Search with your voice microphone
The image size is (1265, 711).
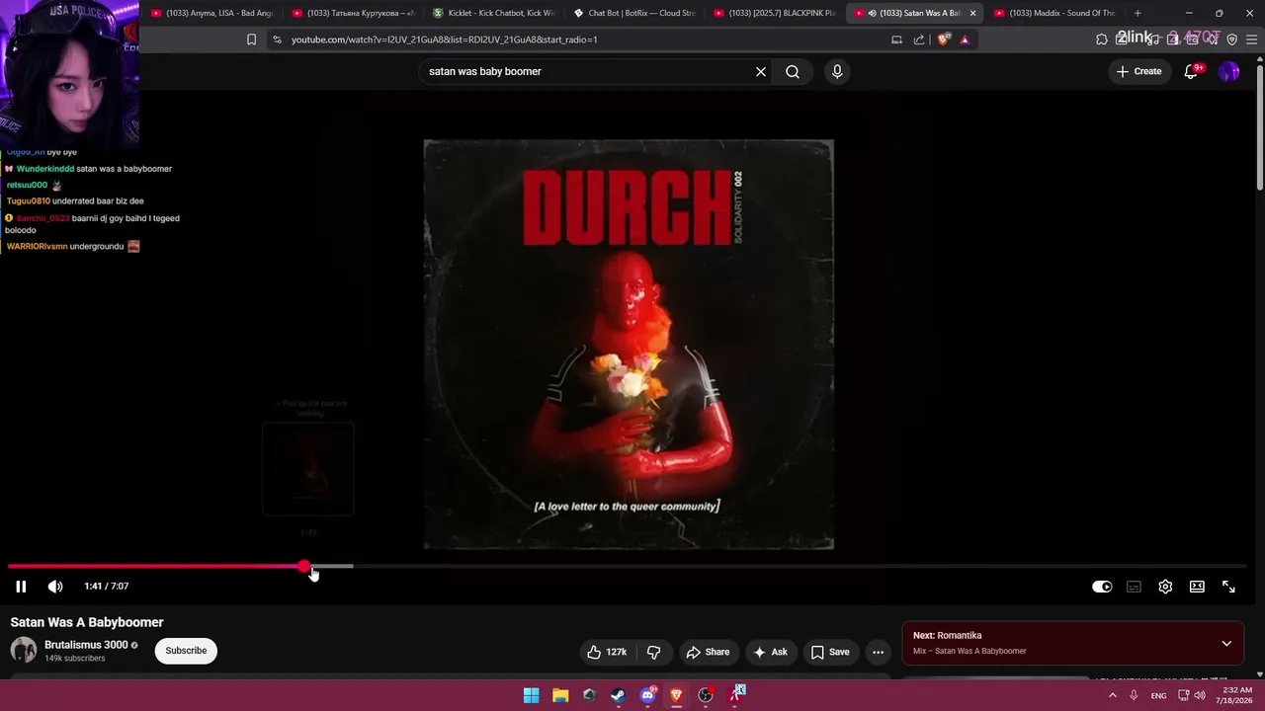pos(837,71)
